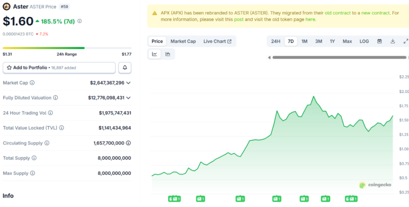409x207 pixels.
Task: Select the line chart view icon
Action: pos(154,54)
